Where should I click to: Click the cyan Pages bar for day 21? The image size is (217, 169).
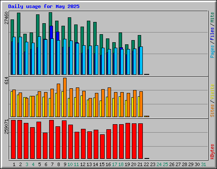click(x=141, y=60)
